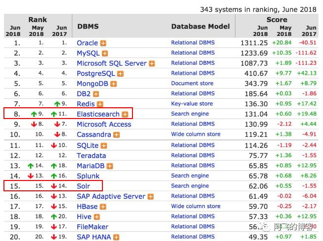
Task: Click the plus icon next to Oracle
Action: click(103, 43)
